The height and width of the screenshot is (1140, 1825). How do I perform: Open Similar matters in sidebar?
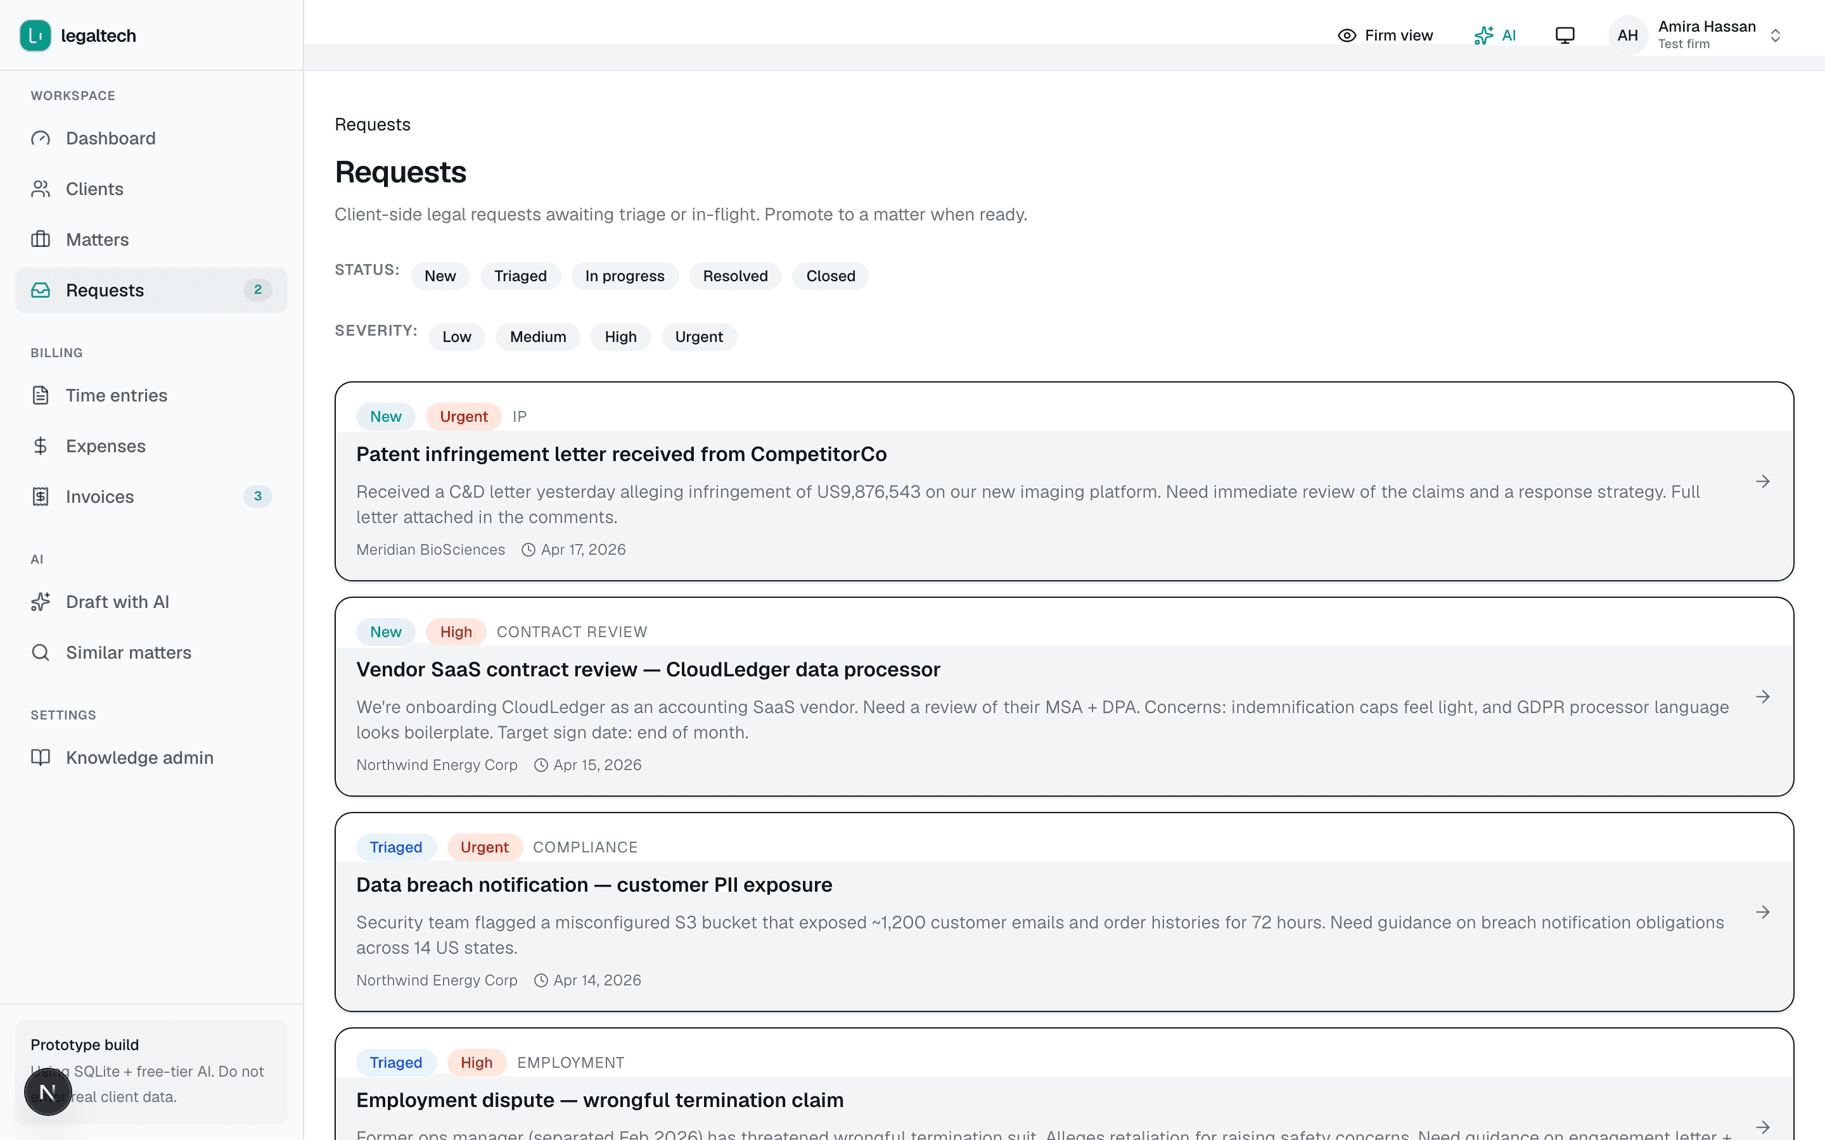[x=151, y=652]
